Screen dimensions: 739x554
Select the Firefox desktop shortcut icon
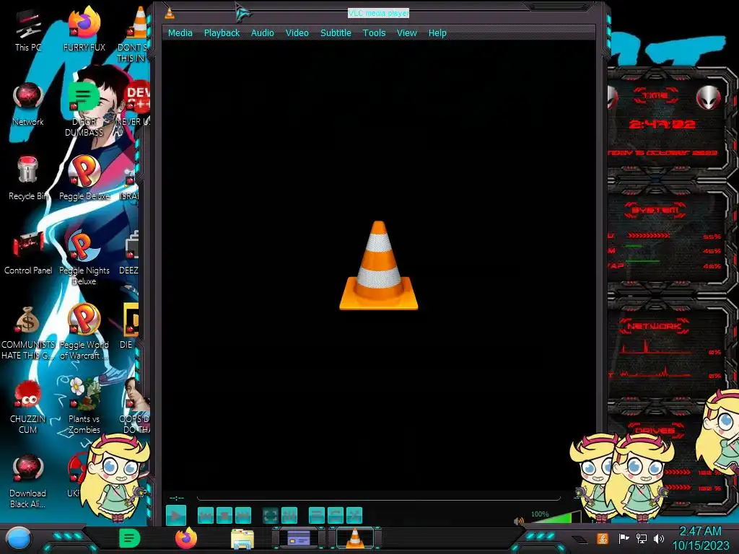84,29
